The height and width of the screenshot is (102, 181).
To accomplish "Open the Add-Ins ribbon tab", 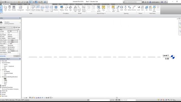I will [x=72, y=4].
